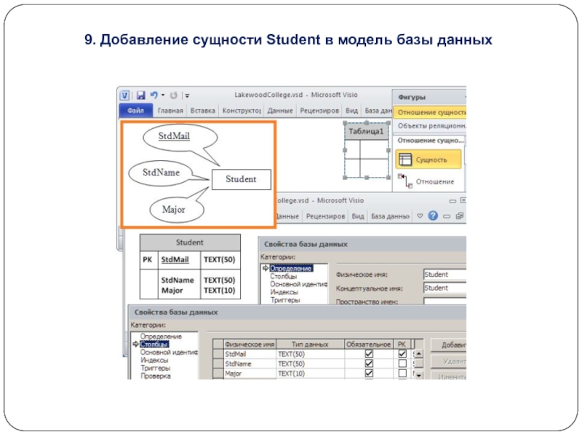Click the Visio application logo icon
The image size is (582, 437).
pyautogui.click(x=125, y=95)
